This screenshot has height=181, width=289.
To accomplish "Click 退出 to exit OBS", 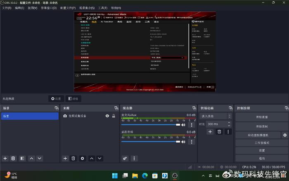I will [262, 158].
